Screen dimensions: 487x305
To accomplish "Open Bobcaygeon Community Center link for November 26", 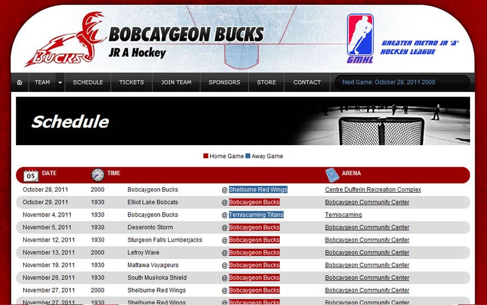I will (367, 278).
